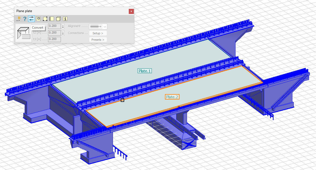Activate the Convert arrows icon
The image size is (316, 170).
point(32,19)
